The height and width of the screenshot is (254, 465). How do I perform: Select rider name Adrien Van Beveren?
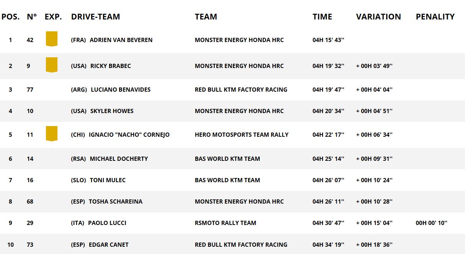pyautogui.click(x=121, y=40)
